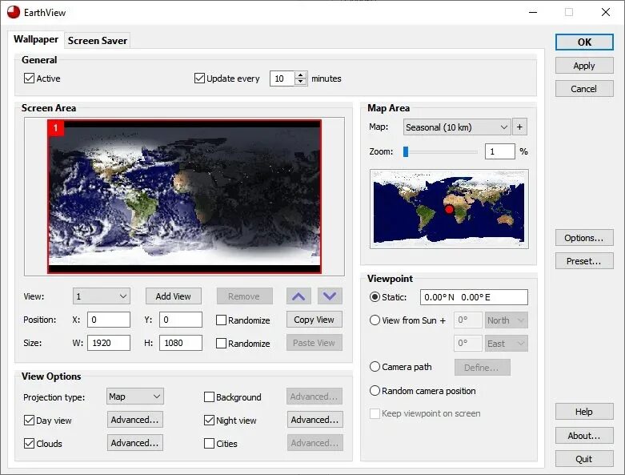Open the Preset... dialog

click(584, 261)
